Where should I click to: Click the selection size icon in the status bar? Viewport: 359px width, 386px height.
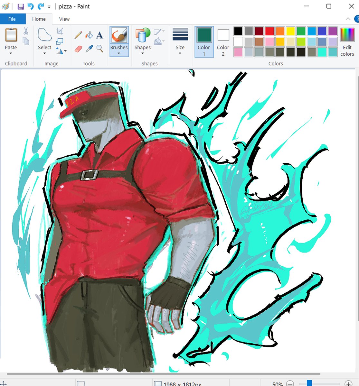click(81, 384)
